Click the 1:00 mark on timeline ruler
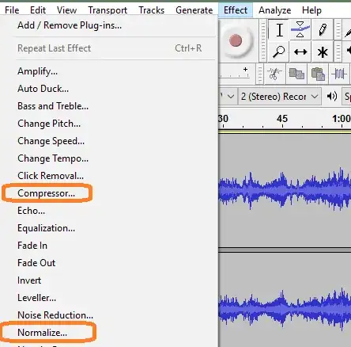The width and height of the screenshot is (351, 347). coord(342,119)
